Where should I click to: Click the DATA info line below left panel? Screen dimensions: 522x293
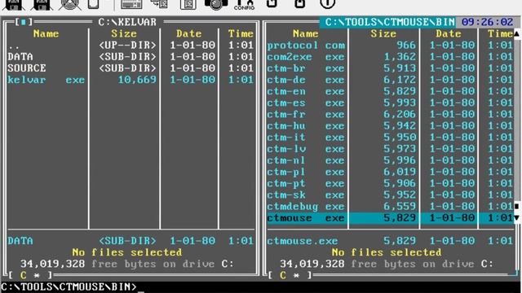(130, 241)
